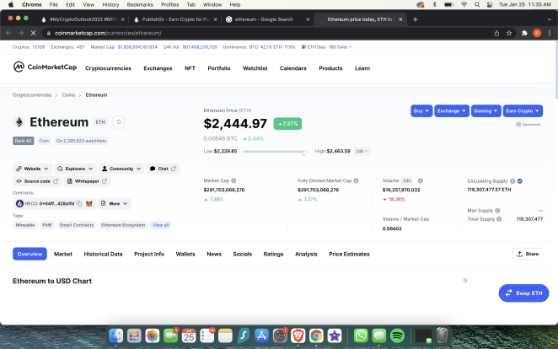Screen dimensions: 558x349
Task: Click the Swap ETH button
Action: [523, 293]
